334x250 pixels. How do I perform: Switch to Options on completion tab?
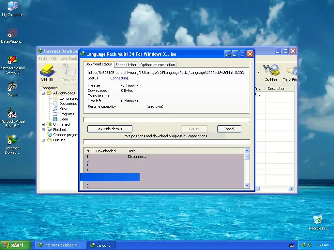click(x=158, y=65)
